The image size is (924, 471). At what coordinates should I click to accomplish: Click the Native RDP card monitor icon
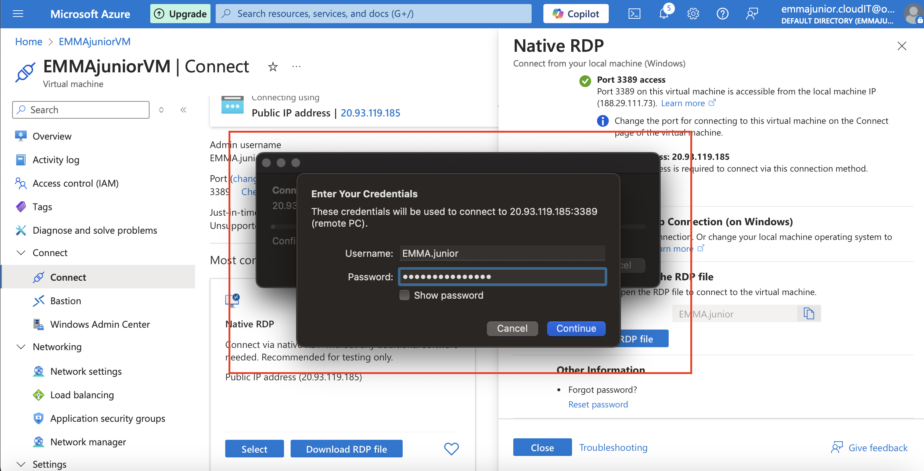232,300
